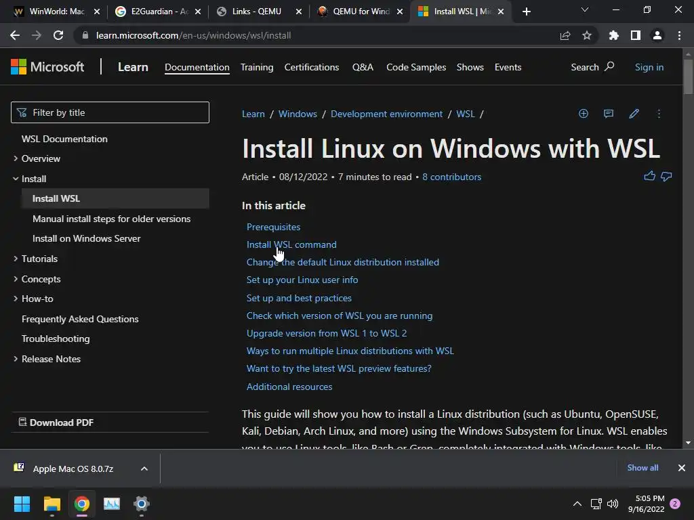Jump to the Prerequisites section
Image resolution: width=694 pixels, height=520 pixels.
(273, 227)
